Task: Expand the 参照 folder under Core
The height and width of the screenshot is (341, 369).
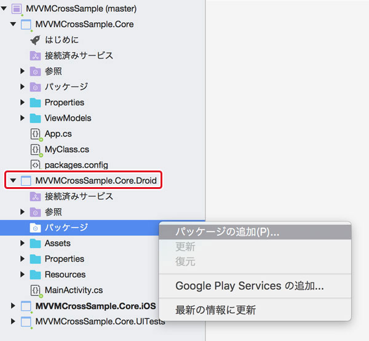Action: tap(22, 71)
